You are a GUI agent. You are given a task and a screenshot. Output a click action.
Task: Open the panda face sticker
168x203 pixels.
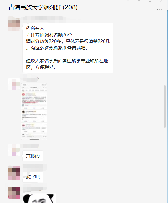[x=40, y=198]
